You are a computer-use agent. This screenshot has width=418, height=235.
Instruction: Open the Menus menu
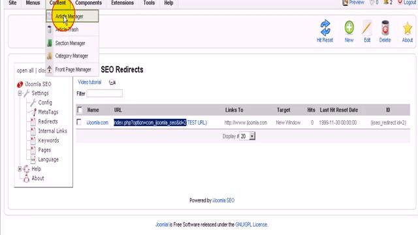pos(33,3)
